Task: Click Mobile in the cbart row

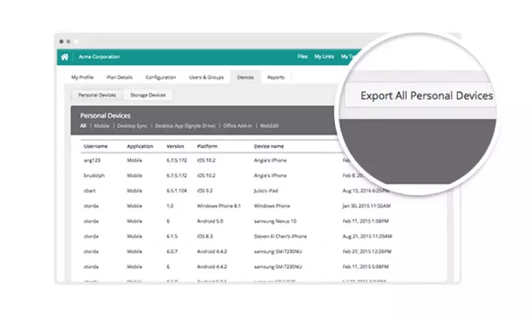Action: click(134, 191)
